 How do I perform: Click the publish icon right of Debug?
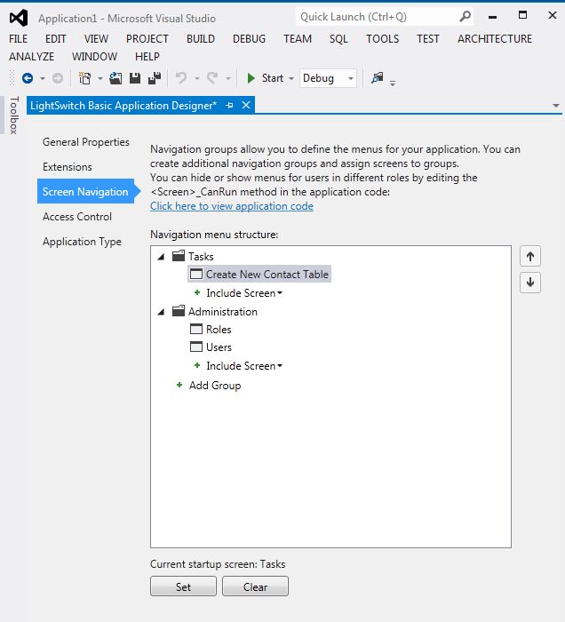(x=377, y=78)
